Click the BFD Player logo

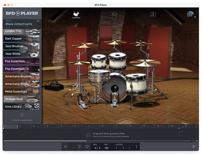coord(22,13)
